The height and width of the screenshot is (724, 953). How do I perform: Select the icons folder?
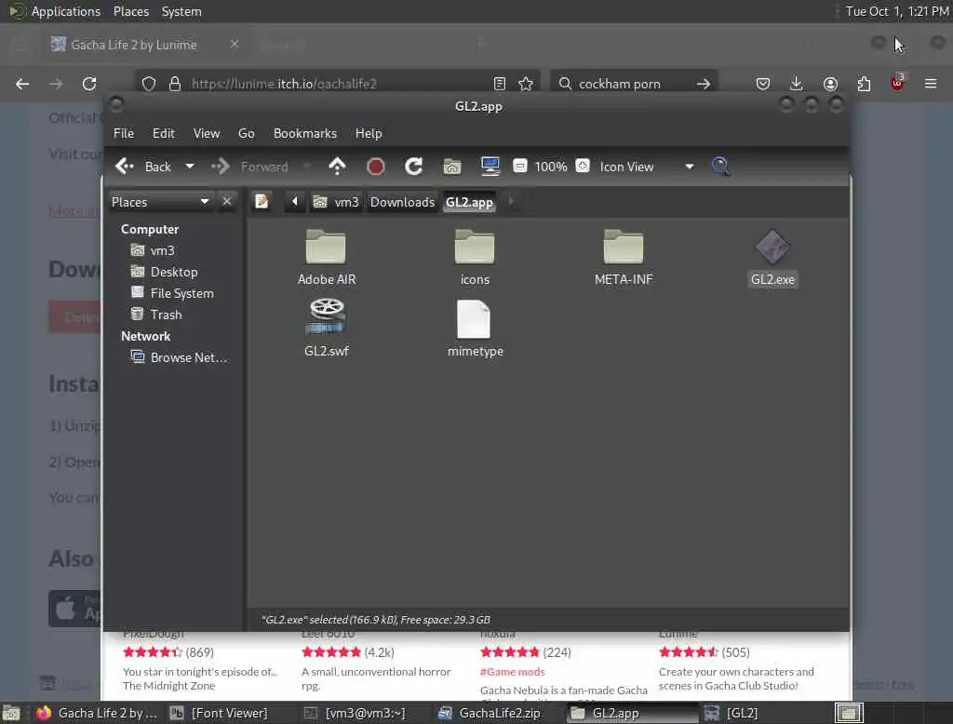click(x=475, y=257)
